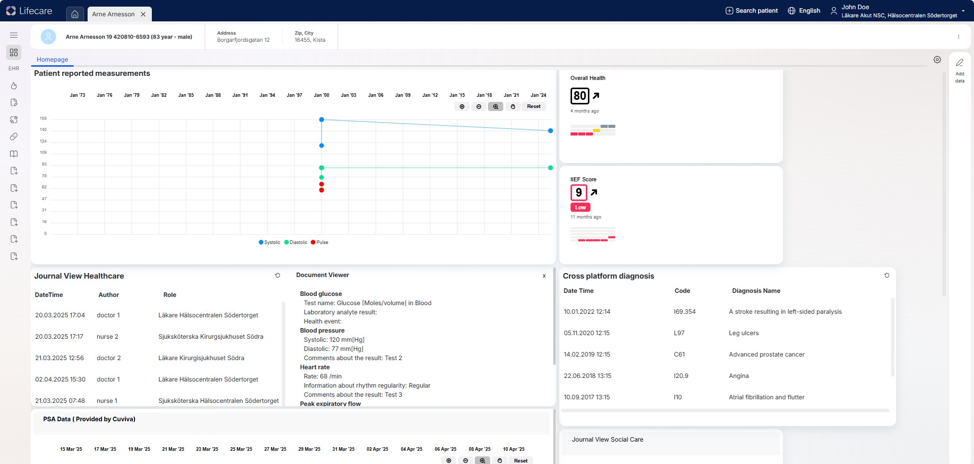Go to the home icon tab
This screenshot has width=974, height=464.
[x=75, y=14]
